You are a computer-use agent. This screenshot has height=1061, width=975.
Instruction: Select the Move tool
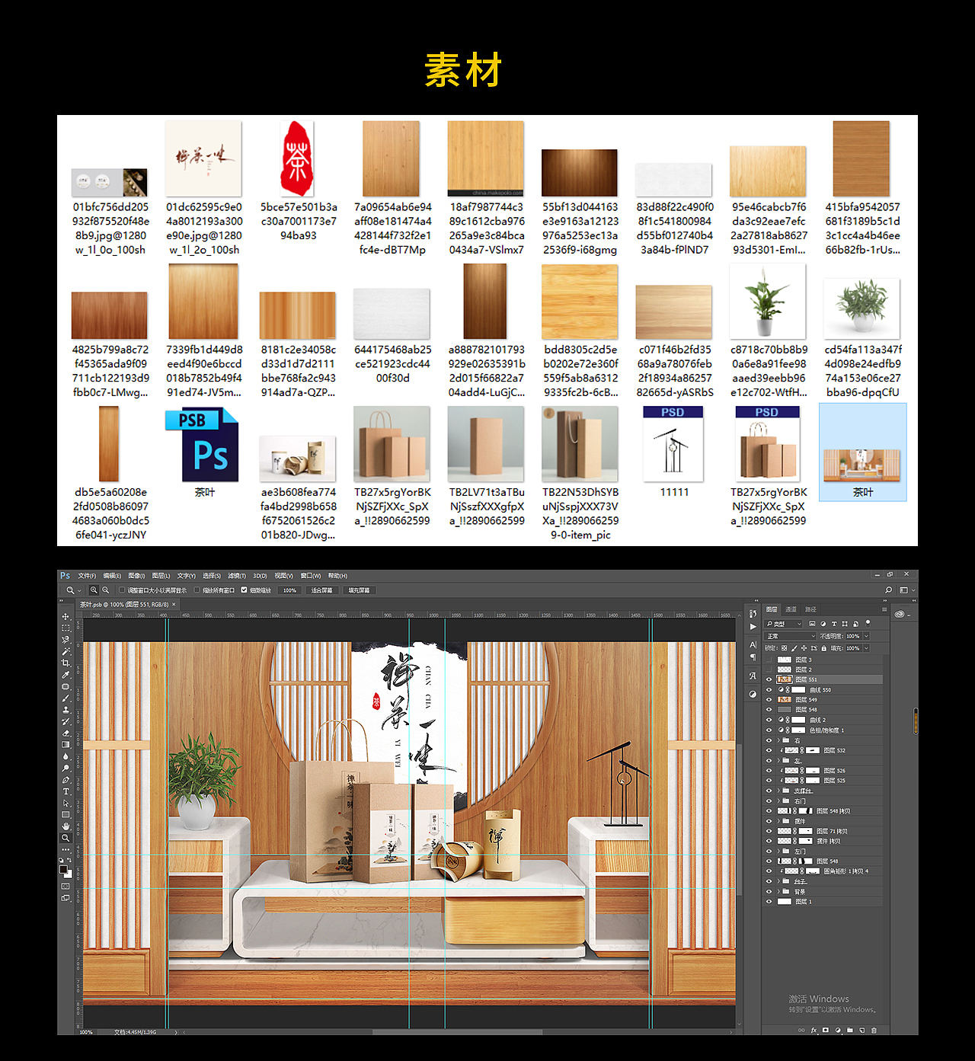67,618
